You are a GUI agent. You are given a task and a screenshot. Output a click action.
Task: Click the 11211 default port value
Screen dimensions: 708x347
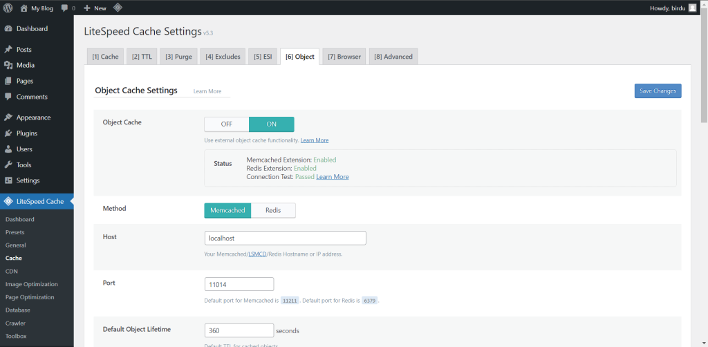290,301
